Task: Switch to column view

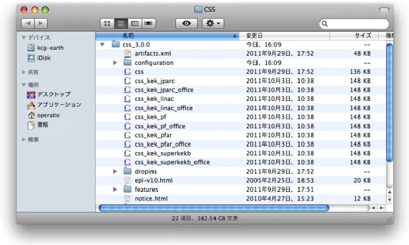Action: [135, 24]
